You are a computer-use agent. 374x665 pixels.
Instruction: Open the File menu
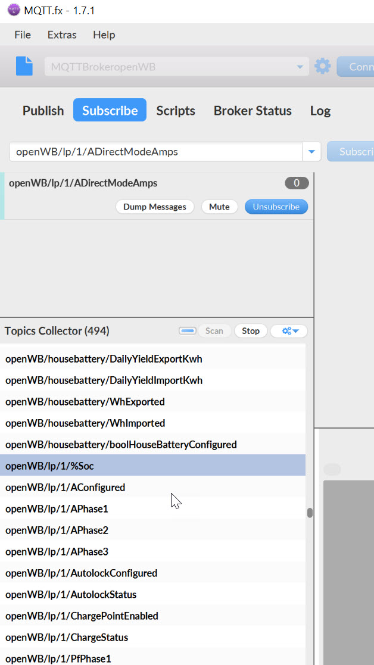pyautogui.click(x=23, y=35)
